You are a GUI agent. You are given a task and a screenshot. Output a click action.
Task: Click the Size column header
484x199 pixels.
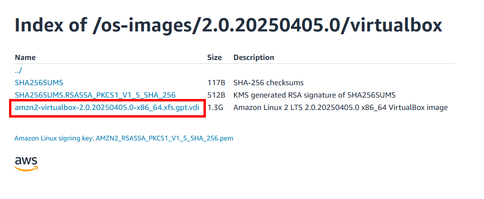coord(214,58)
